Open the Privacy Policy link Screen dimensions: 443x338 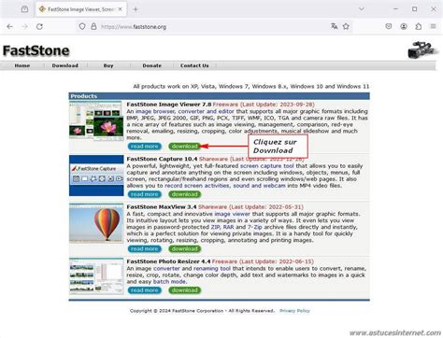pos(294,311)
